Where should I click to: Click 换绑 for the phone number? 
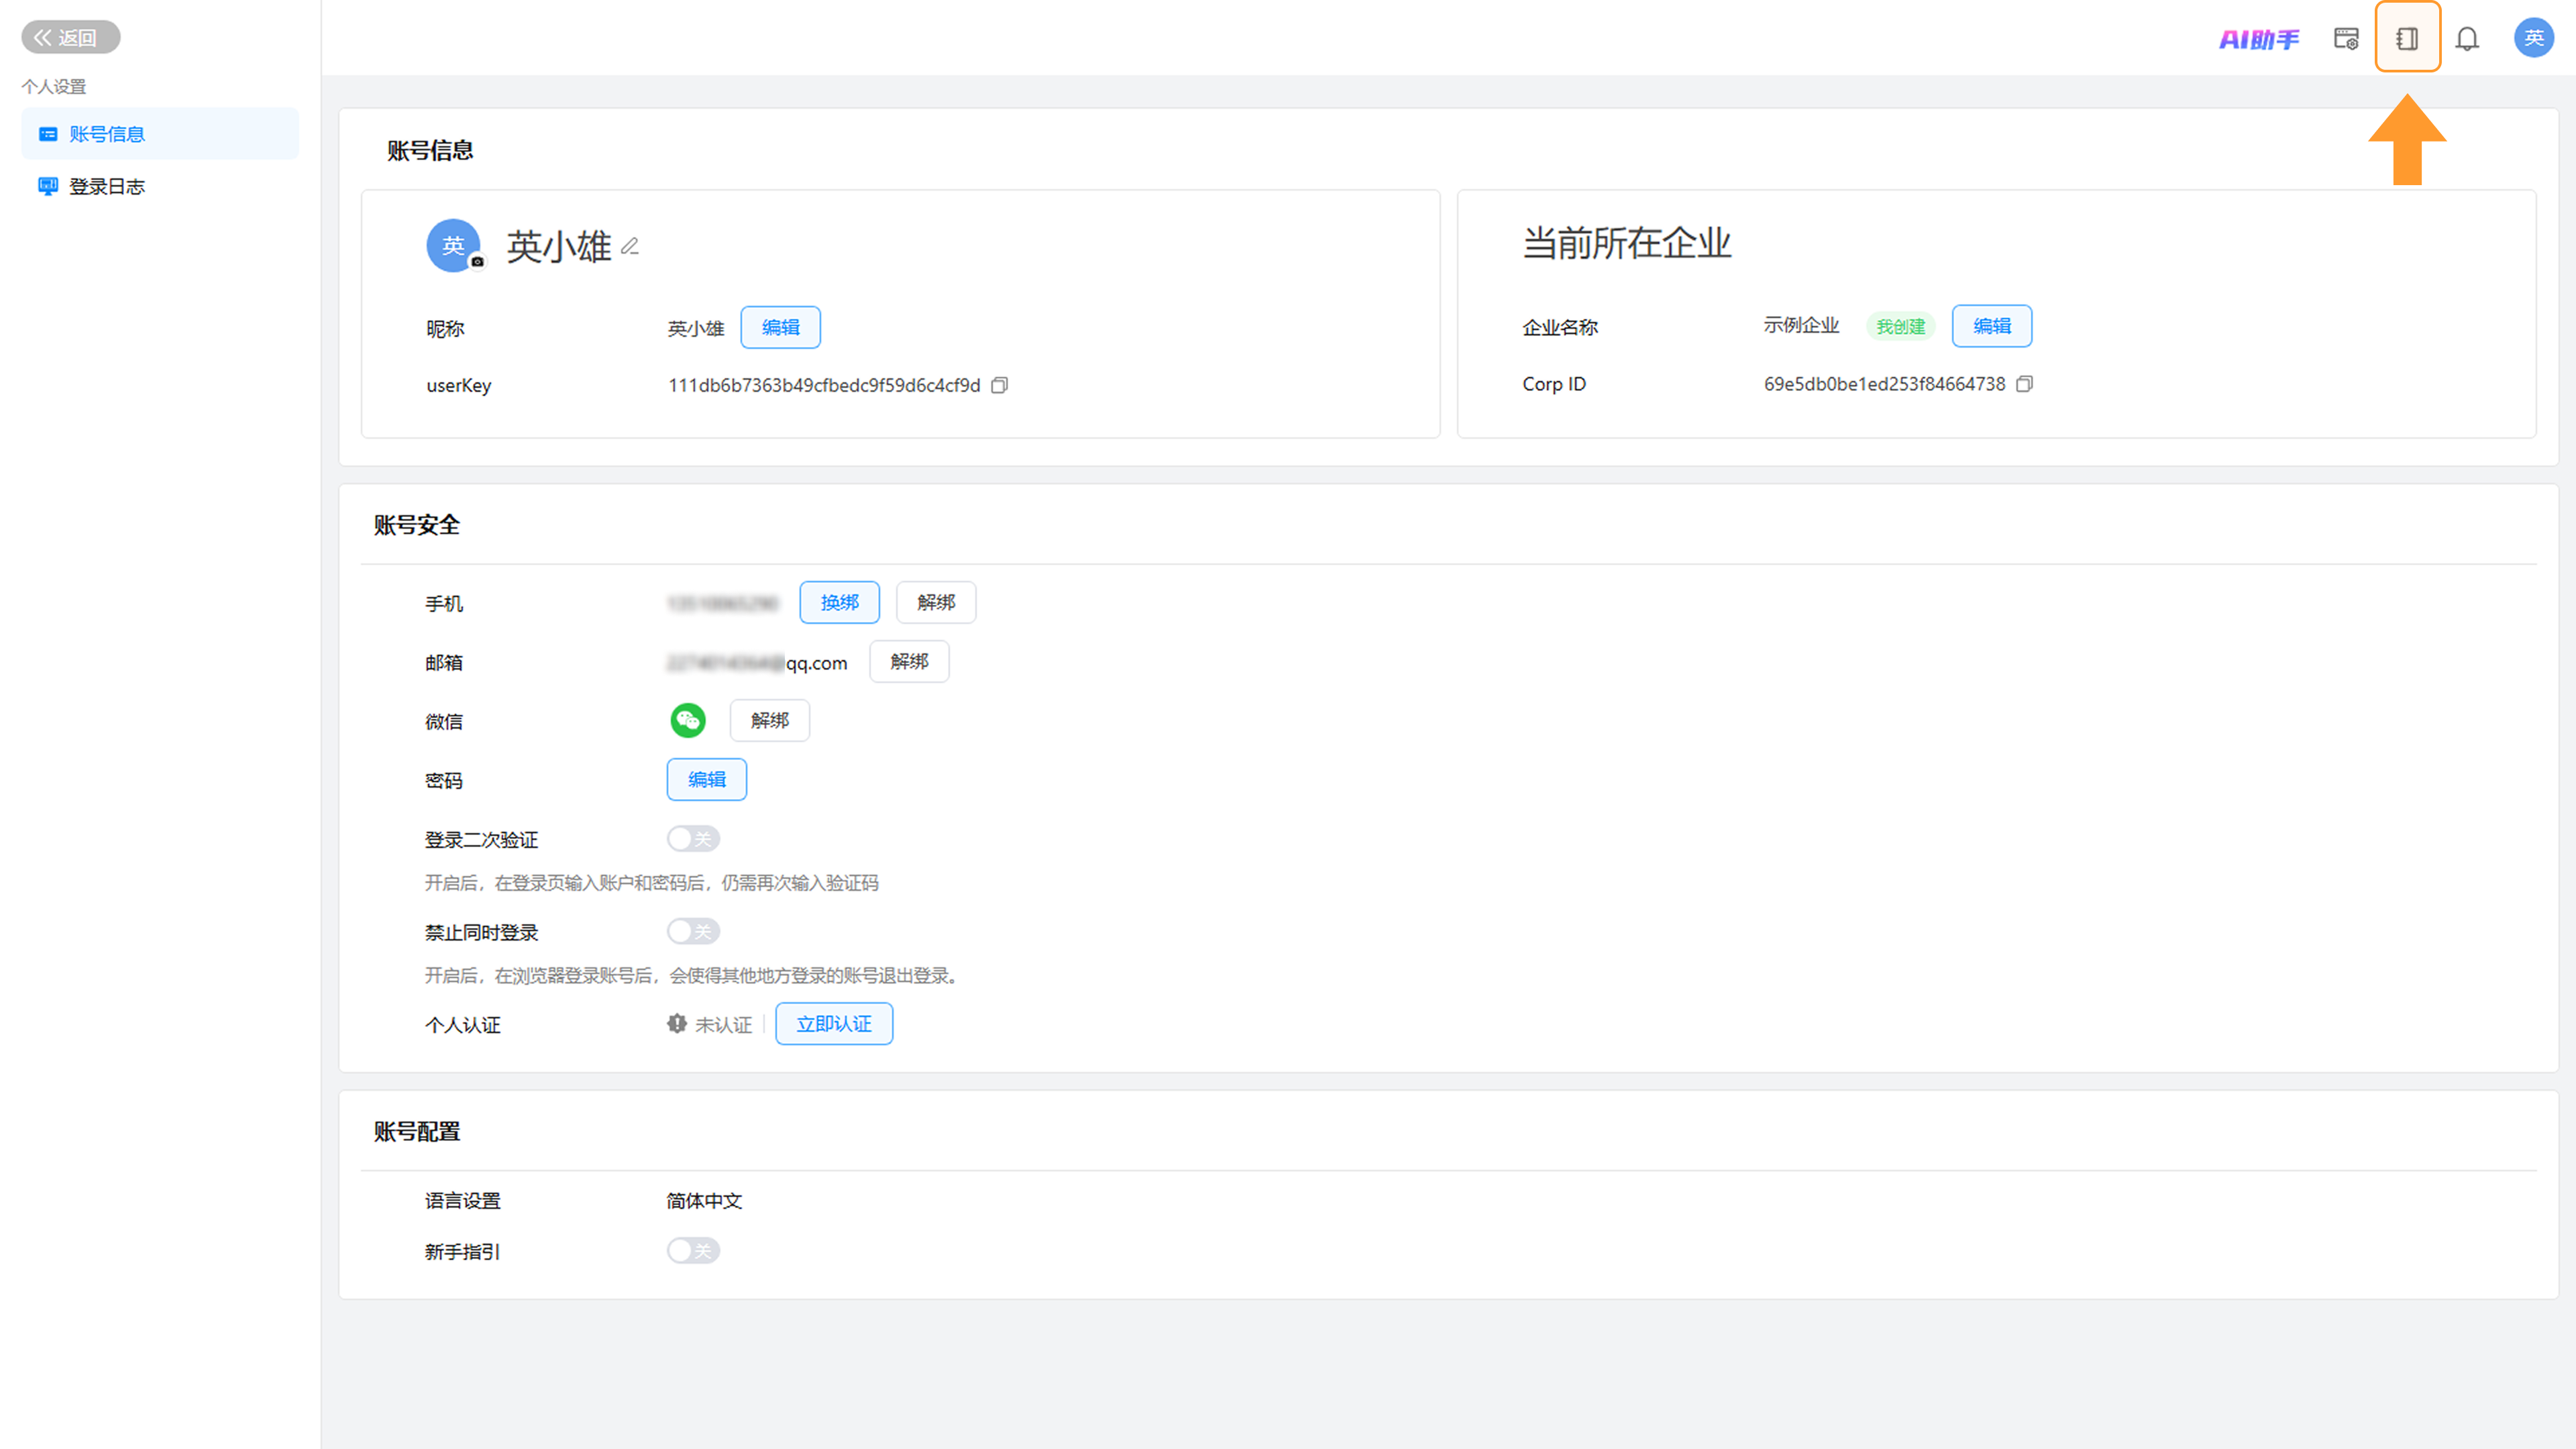tap(839, 602)
